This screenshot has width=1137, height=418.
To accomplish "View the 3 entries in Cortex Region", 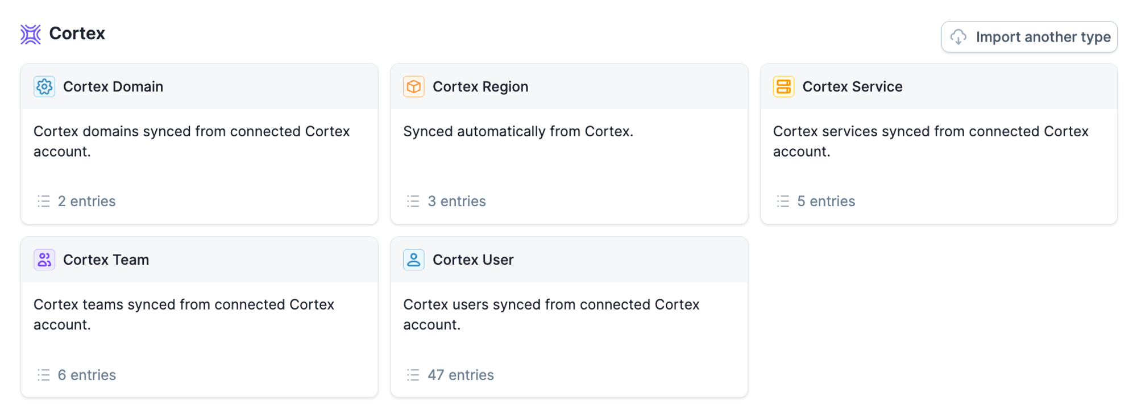I will (457, 202).
